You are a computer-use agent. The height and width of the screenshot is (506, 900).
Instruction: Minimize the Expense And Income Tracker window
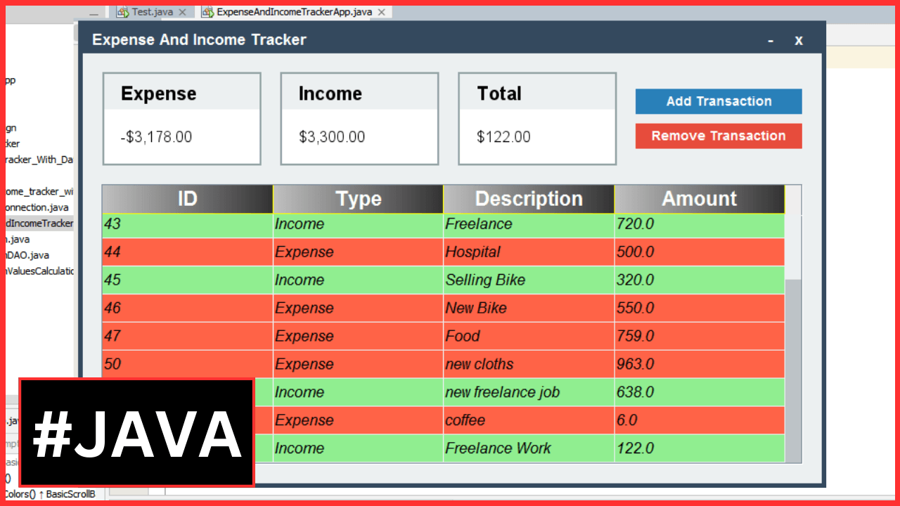click(x=771, y=41)
